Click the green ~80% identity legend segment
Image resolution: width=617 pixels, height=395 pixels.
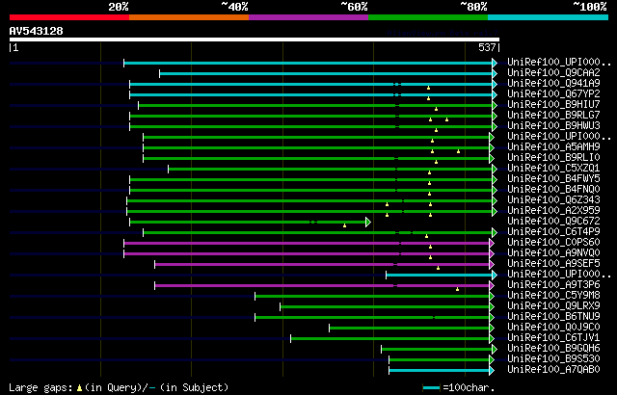click(428, 17)
